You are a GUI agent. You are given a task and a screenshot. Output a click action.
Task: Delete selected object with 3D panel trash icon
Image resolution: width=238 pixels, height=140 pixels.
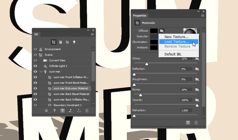(87, 110)
